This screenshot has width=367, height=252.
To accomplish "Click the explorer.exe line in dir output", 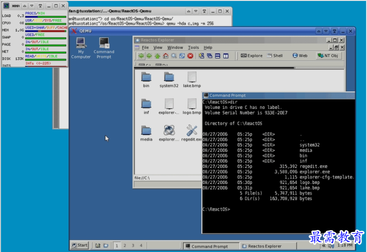I will click(x=266, y=172).
